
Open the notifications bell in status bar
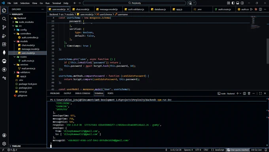pos(266,150)
